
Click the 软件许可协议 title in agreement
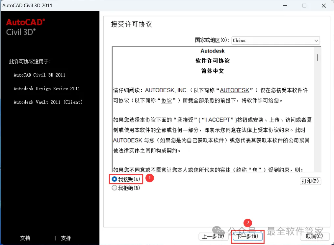click(x=213, y=61)
